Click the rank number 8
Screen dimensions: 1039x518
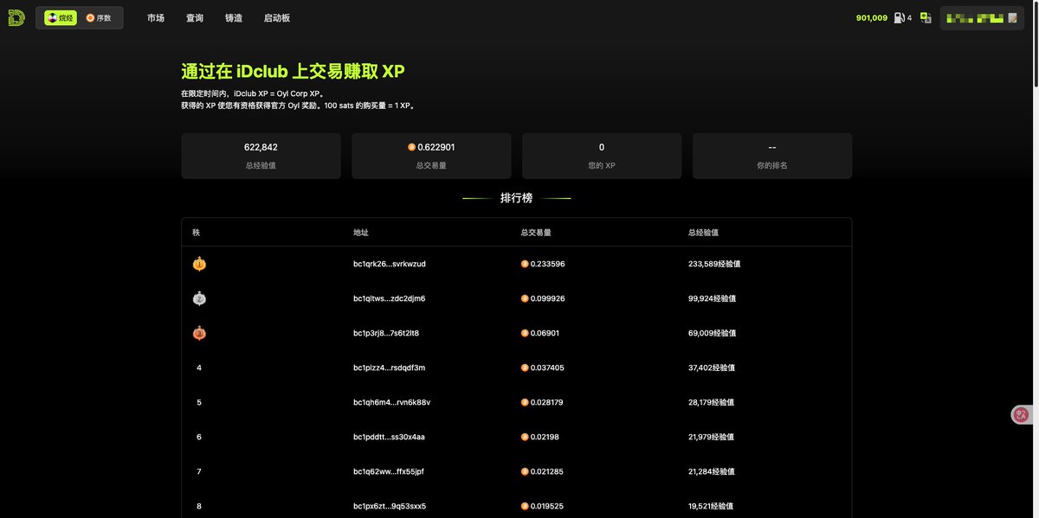[199, 506]
